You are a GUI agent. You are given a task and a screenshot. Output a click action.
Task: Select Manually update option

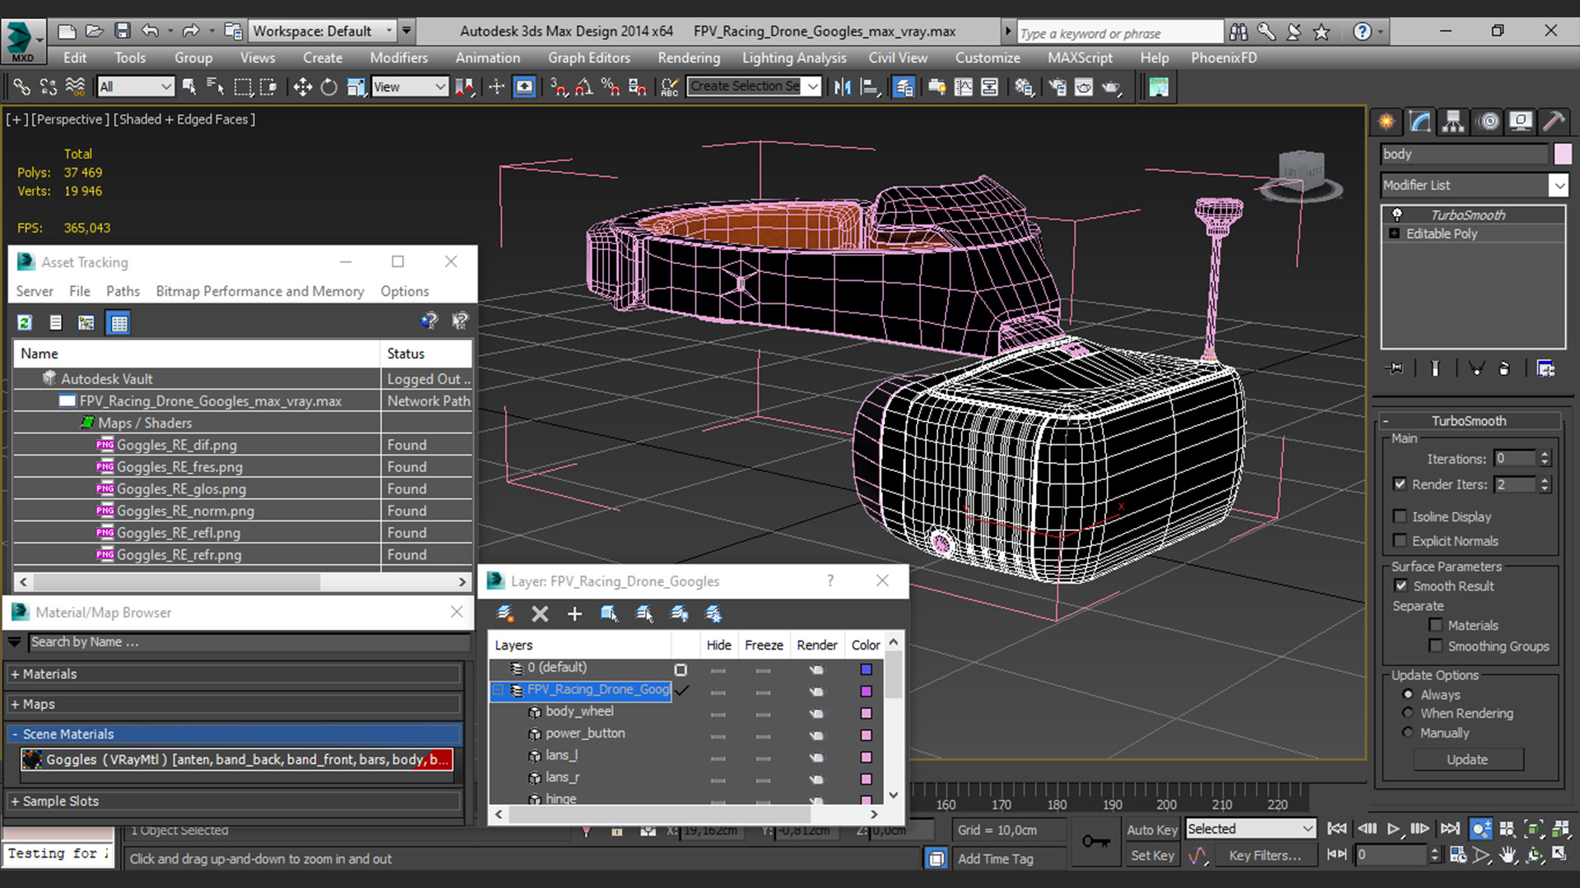point(1408,733)
